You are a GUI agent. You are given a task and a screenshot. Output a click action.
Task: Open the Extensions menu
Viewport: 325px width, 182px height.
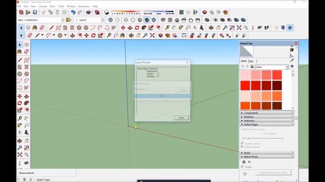(x=84, y=7)
